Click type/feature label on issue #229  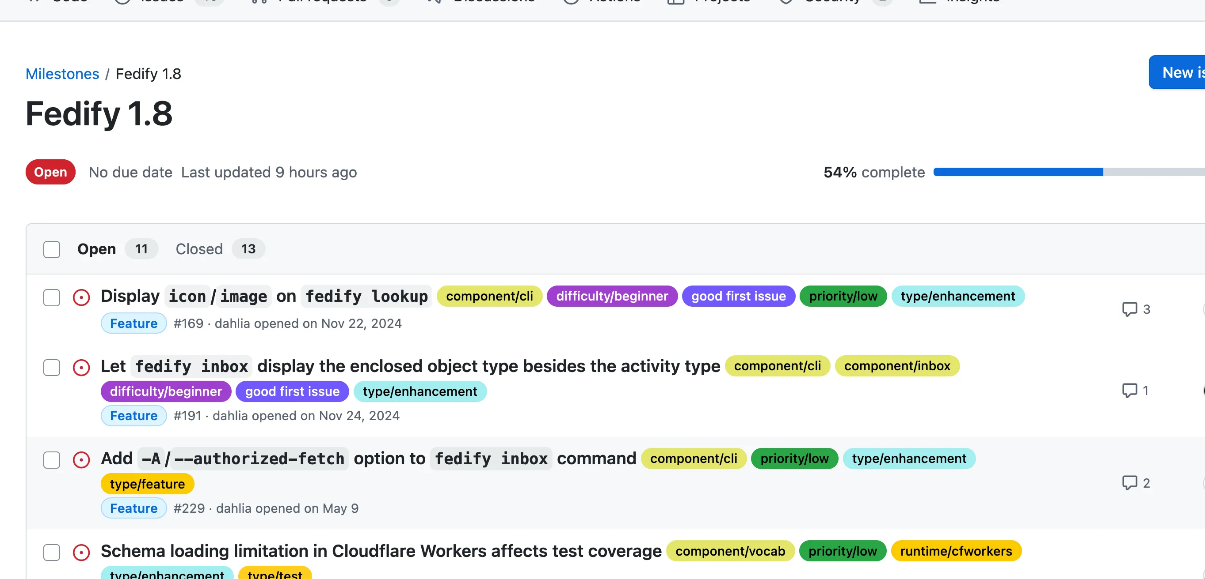click(147, 484)
